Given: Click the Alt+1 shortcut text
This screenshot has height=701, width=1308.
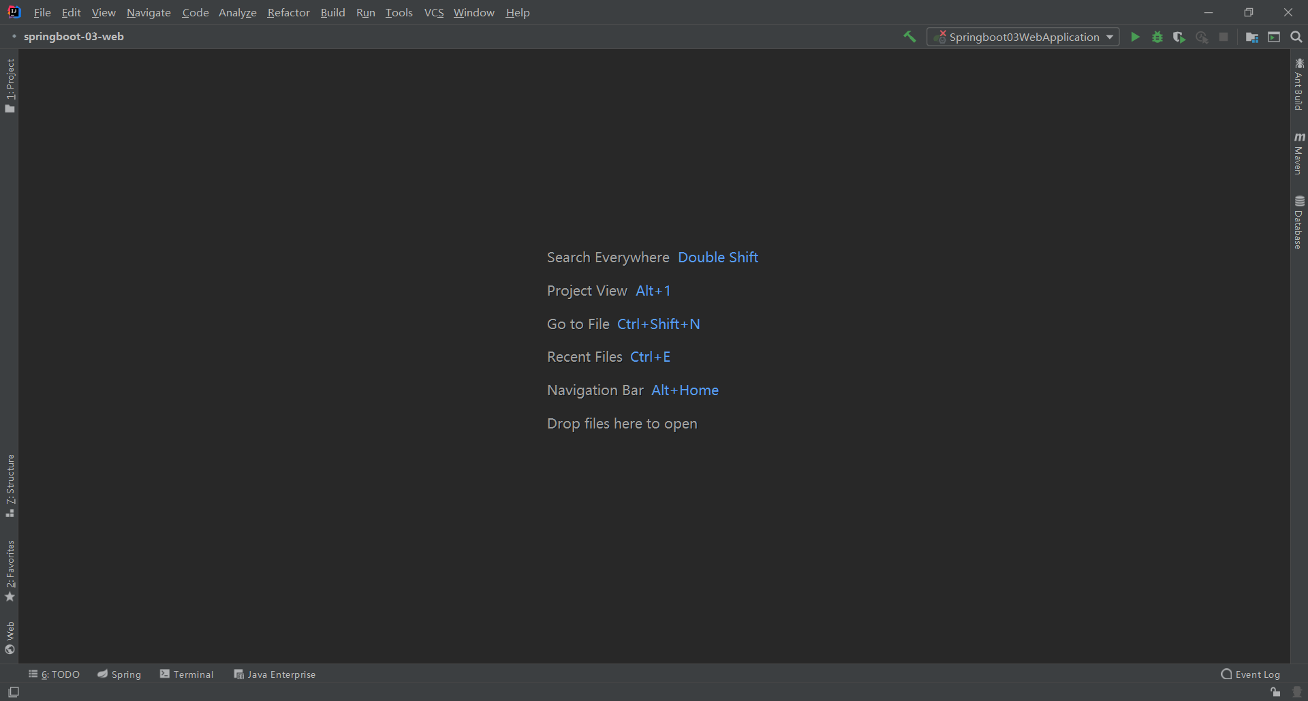Looking at the screenshot, I should 653,291.
